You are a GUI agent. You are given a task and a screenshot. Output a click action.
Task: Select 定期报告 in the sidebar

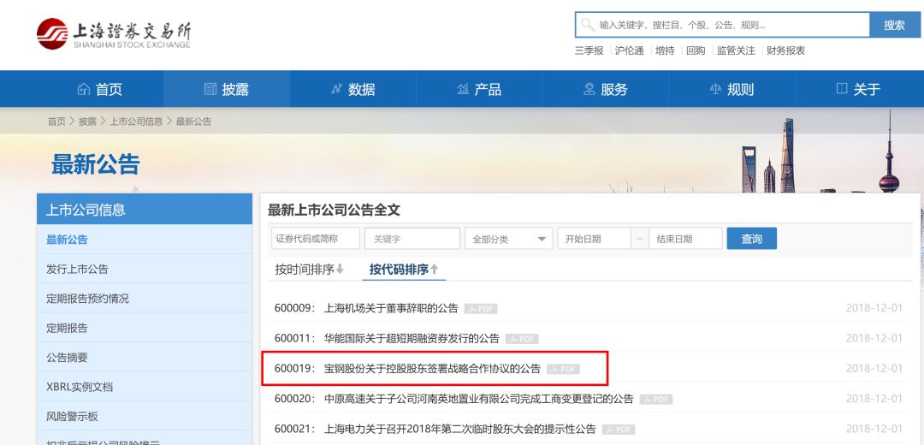[145, 328]
